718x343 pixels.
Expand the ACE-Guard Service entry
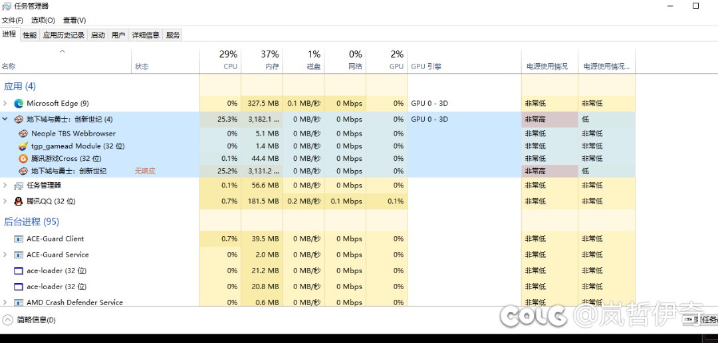click(5, 255)
